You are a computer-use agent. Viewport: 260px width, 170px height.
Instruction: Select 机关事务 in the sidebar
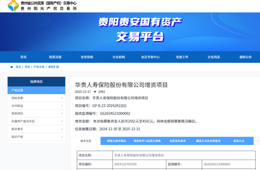tap(36, 129)
